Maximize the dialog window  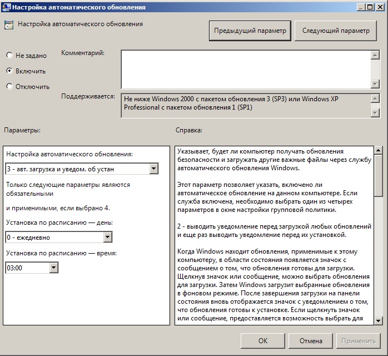coord(370,7)
